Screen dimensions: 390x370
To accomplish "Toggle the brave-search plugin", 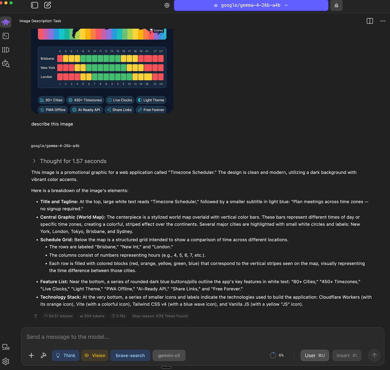I will [x=130, y=355].
